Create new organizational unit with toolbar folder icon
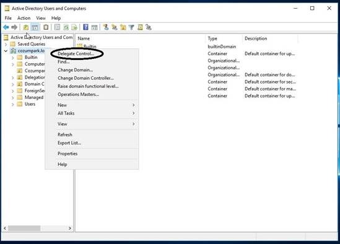Image resolution: width=340 pixels, height=244 pixels. pos(123,27)
